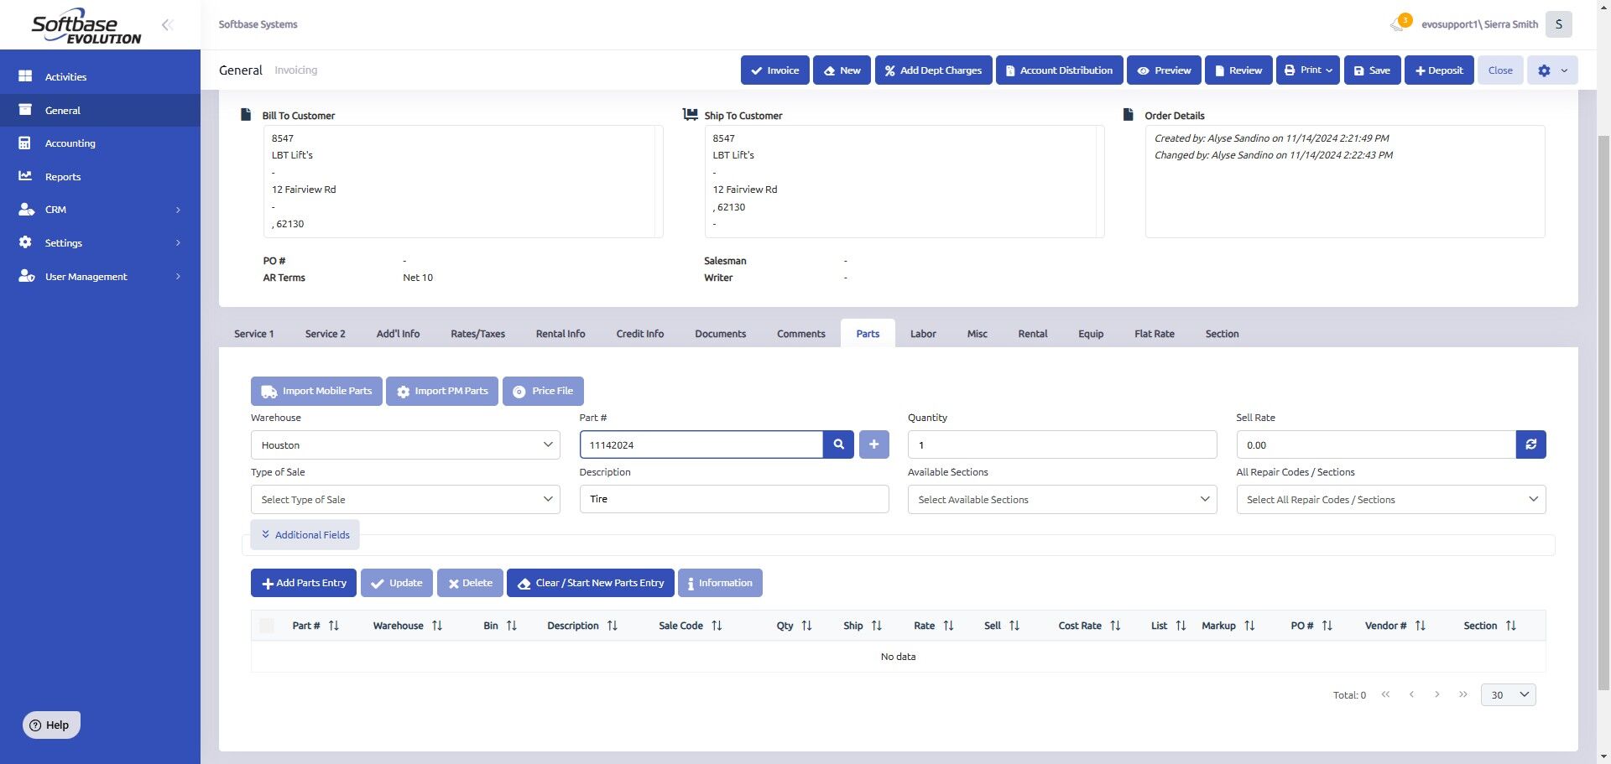The image size is (1611, 764).
Task: Click the plus icon beside Part # field
Action: [x=873, y=444]
